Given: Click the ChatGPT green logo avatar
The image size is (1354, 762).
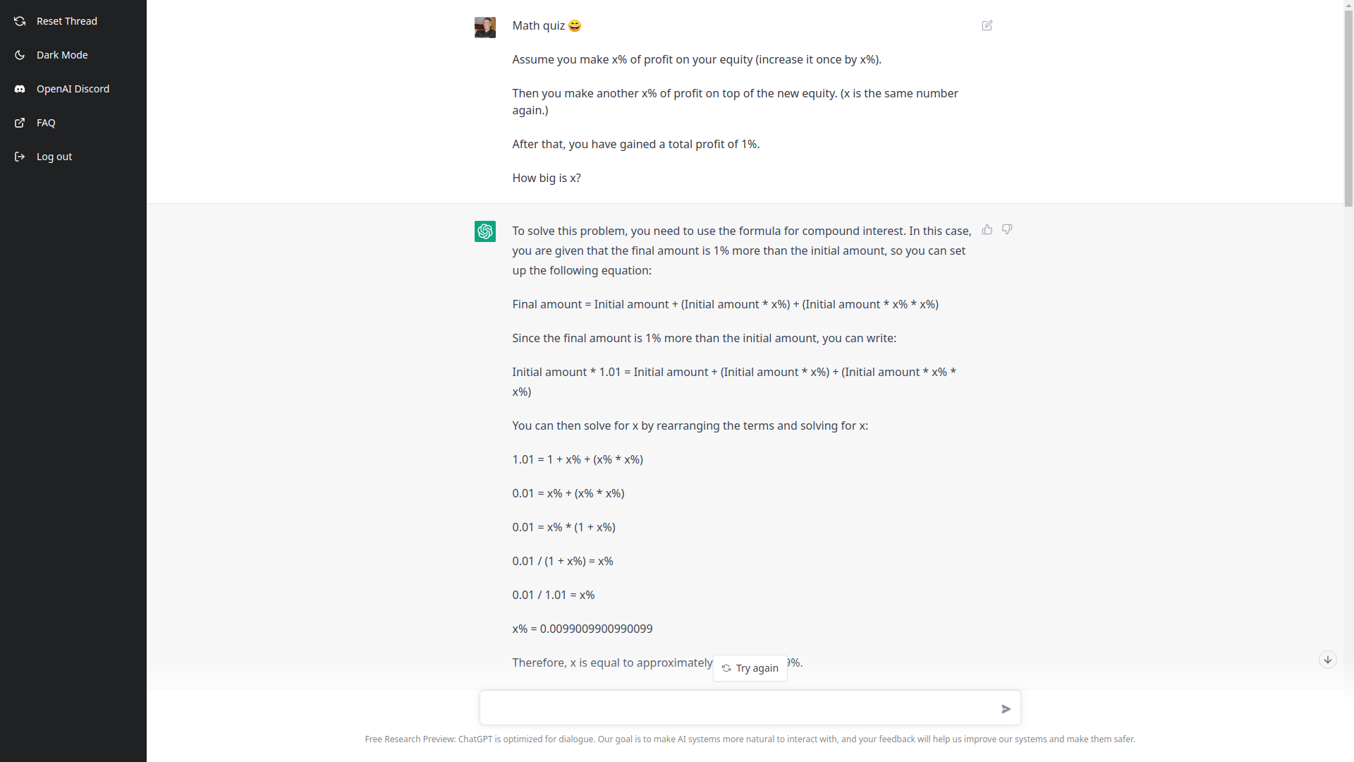Looking at the screenshot, I should tap(485, 231).
